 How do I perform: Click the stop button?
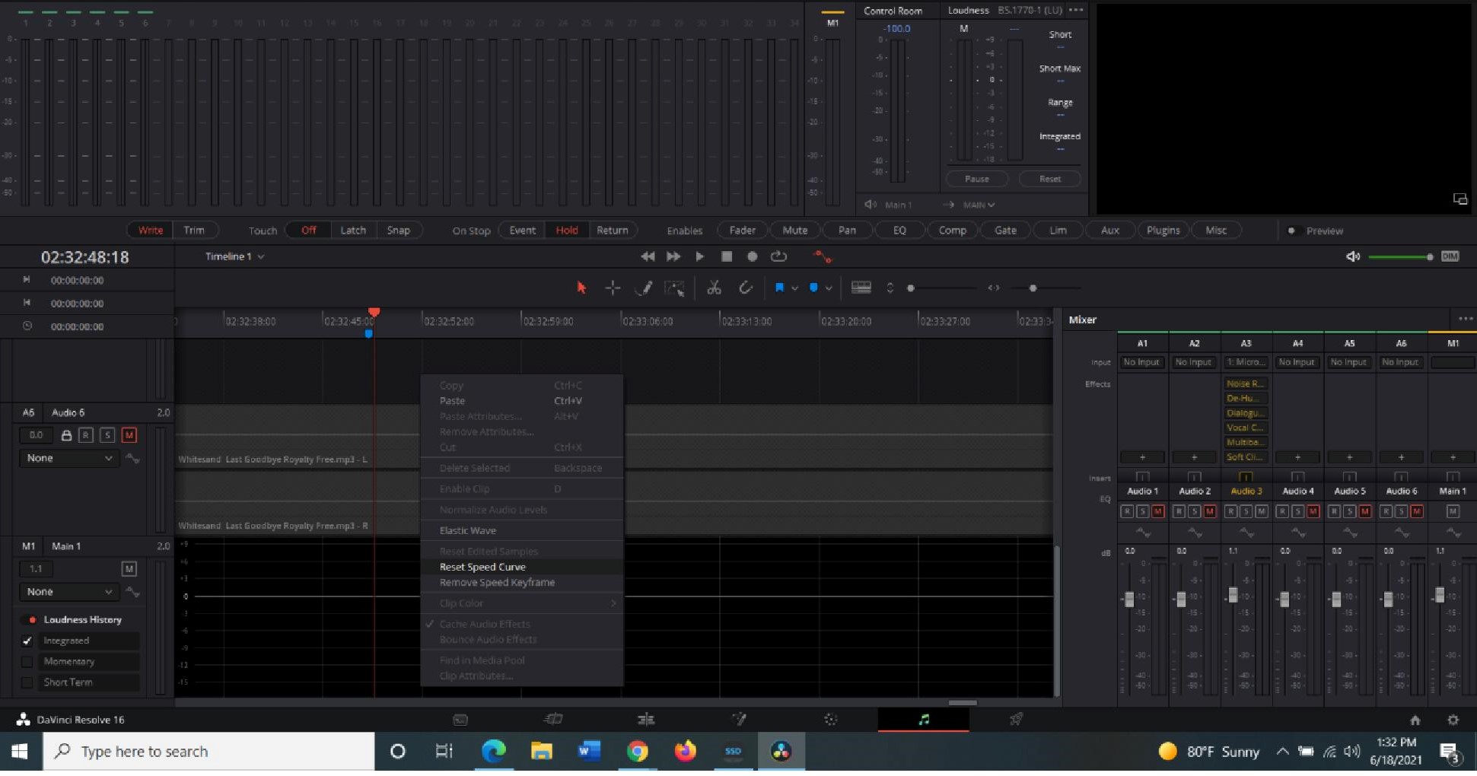[727, 256]
